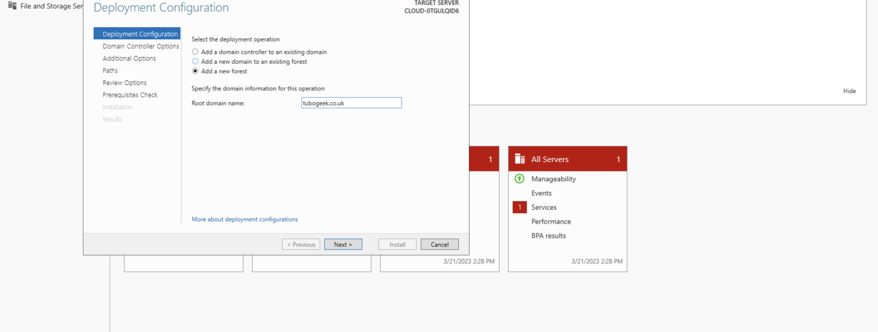Open More about deployment configurations link
The height and width of the screenshot is (332, 878).
[x=244, y=219]
